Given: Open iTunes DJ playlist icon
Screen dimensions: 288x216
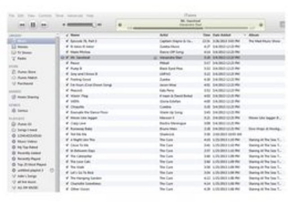Looking at the screenshot, I should coord(14,124).
